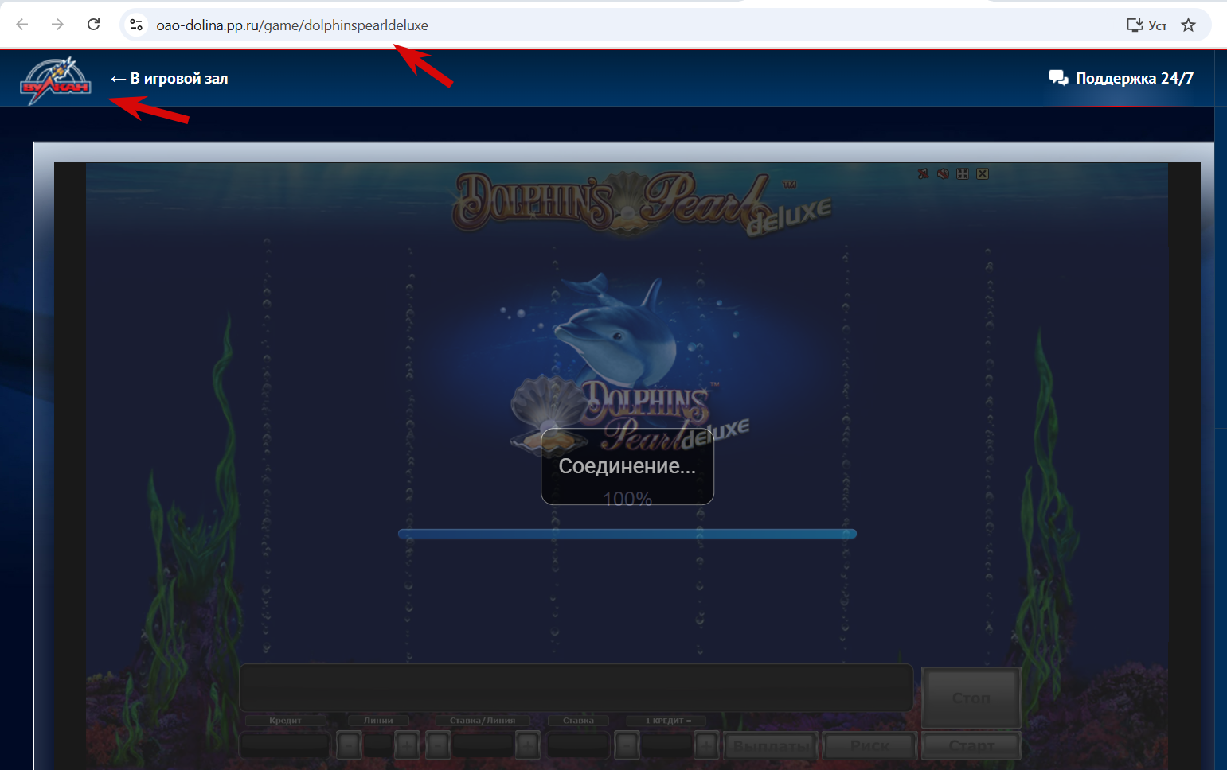Increase "1 КРЕДИТ =" value with plus
Screen dimensions: 1227x770
pos(706,746)
